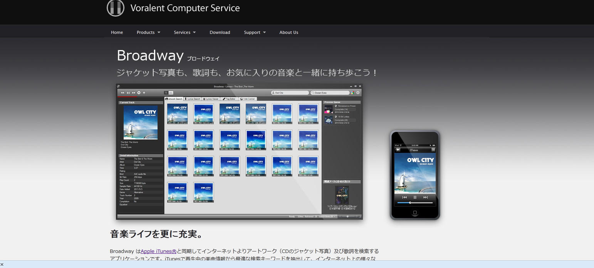Click the Owl City artist search field
This screenshot has height=268, width=594.
coord(290,93)
